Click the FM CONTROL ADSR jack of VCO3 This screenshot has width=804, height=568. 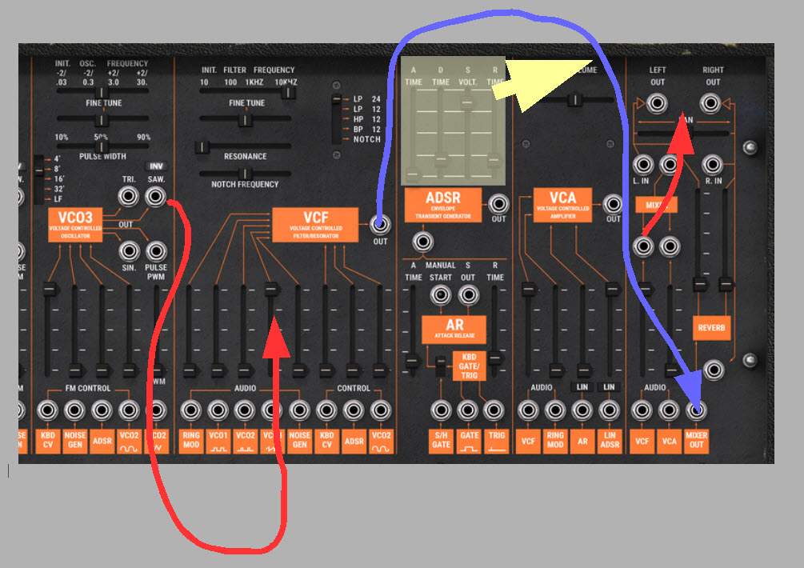[x=102, y=410]
